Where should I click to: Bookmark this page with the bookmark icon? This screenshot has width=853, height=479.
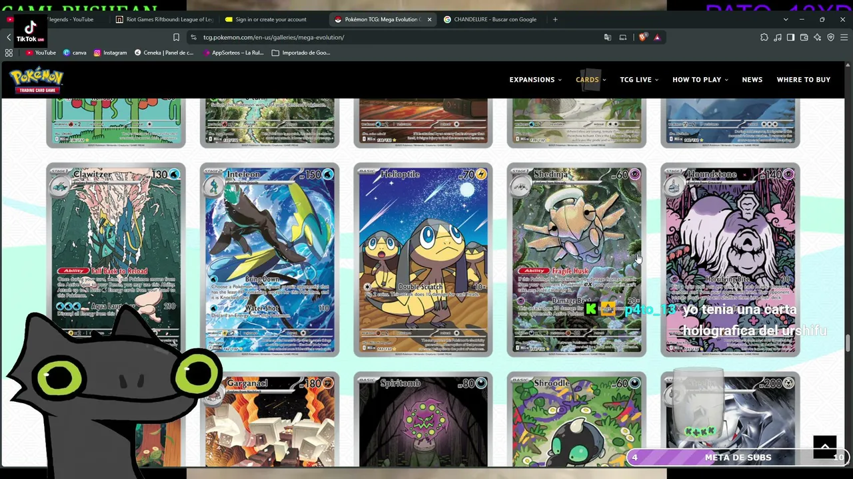click(176, 37)
